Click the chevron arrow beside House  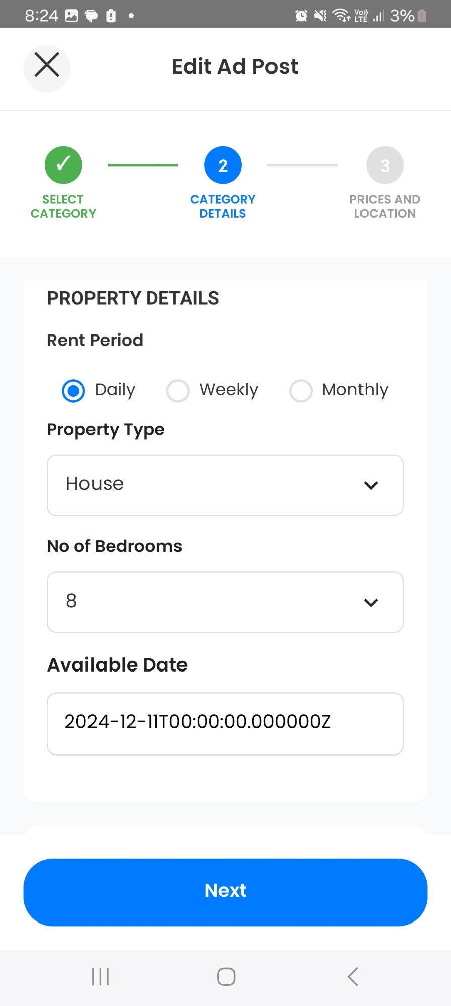point(371,485)
